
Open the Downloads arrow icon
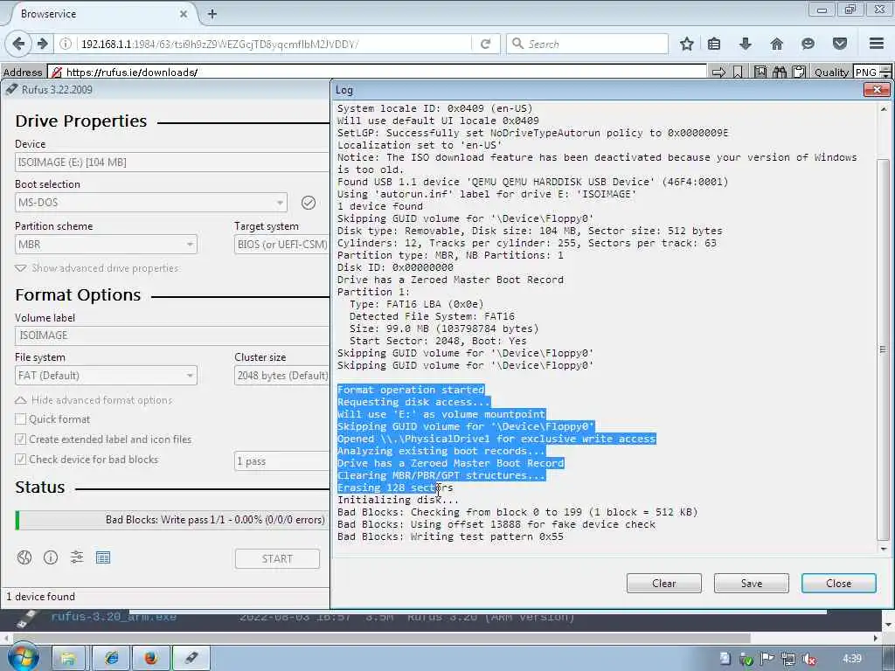[745, 44]
